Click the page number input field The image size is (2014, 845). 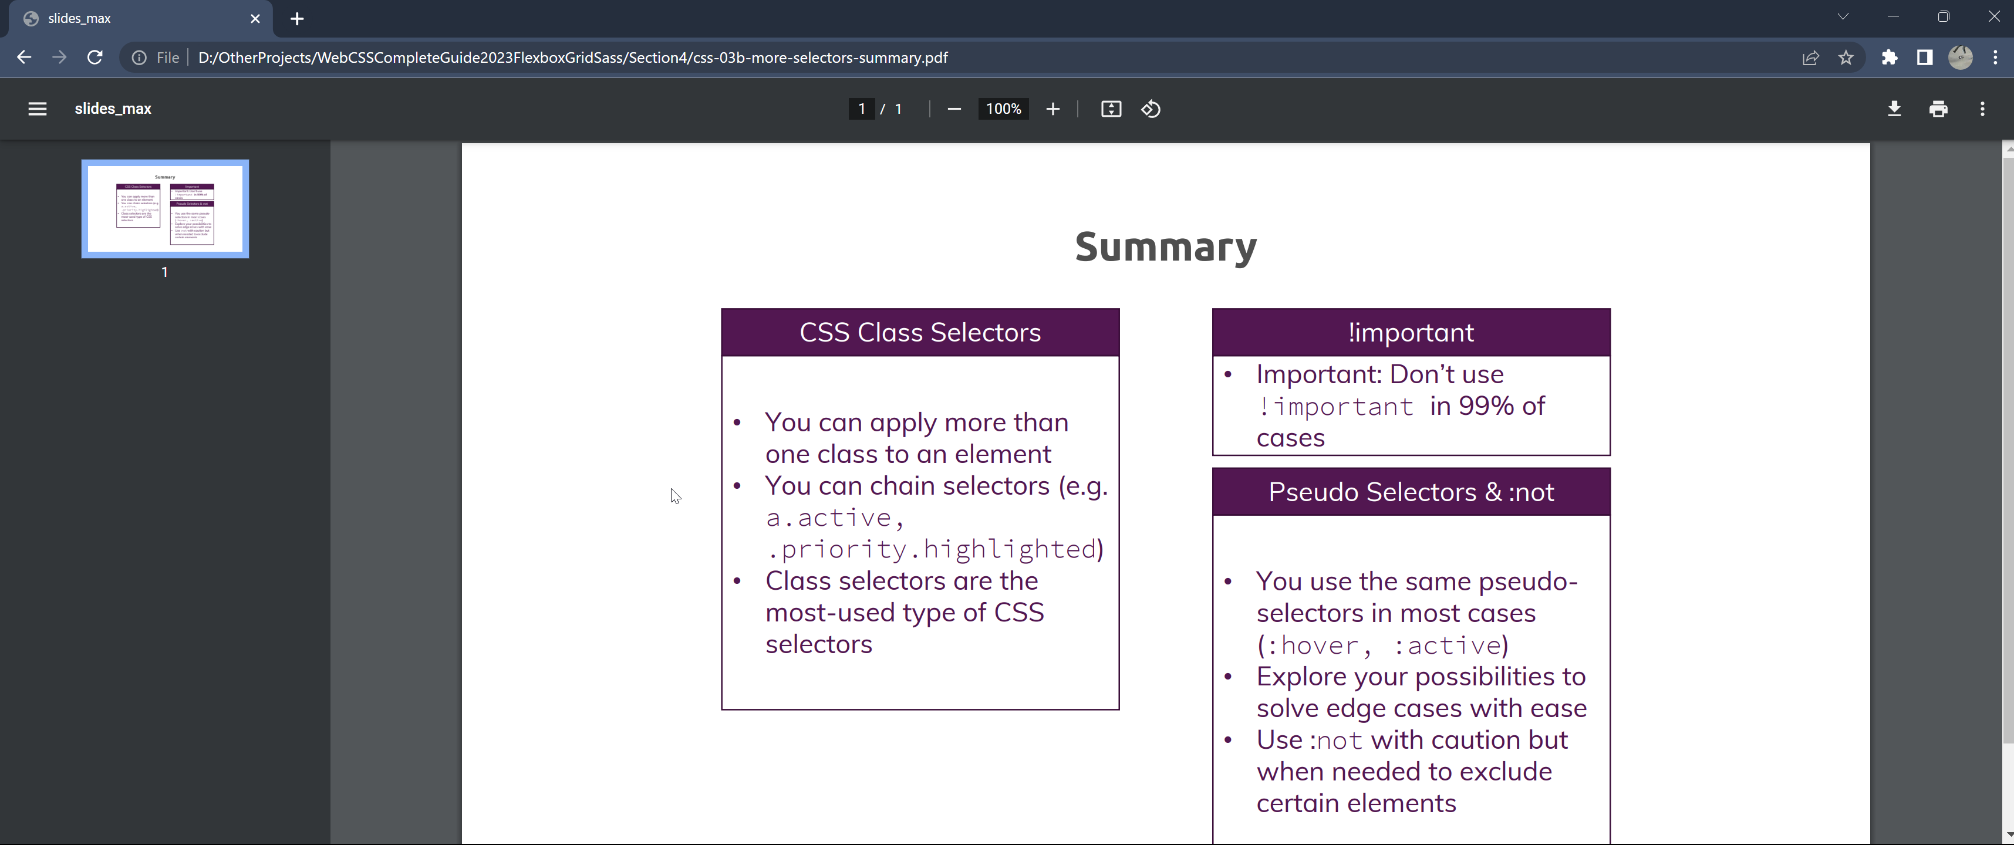[862, 109]
